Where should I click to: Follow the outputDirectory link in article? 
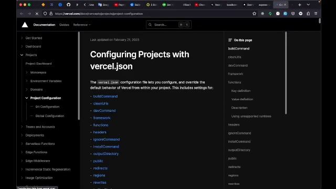tap(106, 154)
